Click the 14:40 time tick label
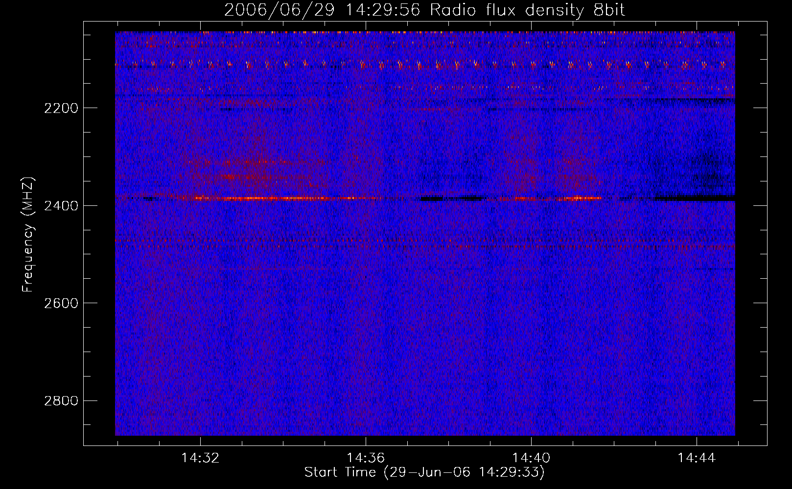The image size is (792, 489). click(x=531, y=458)
